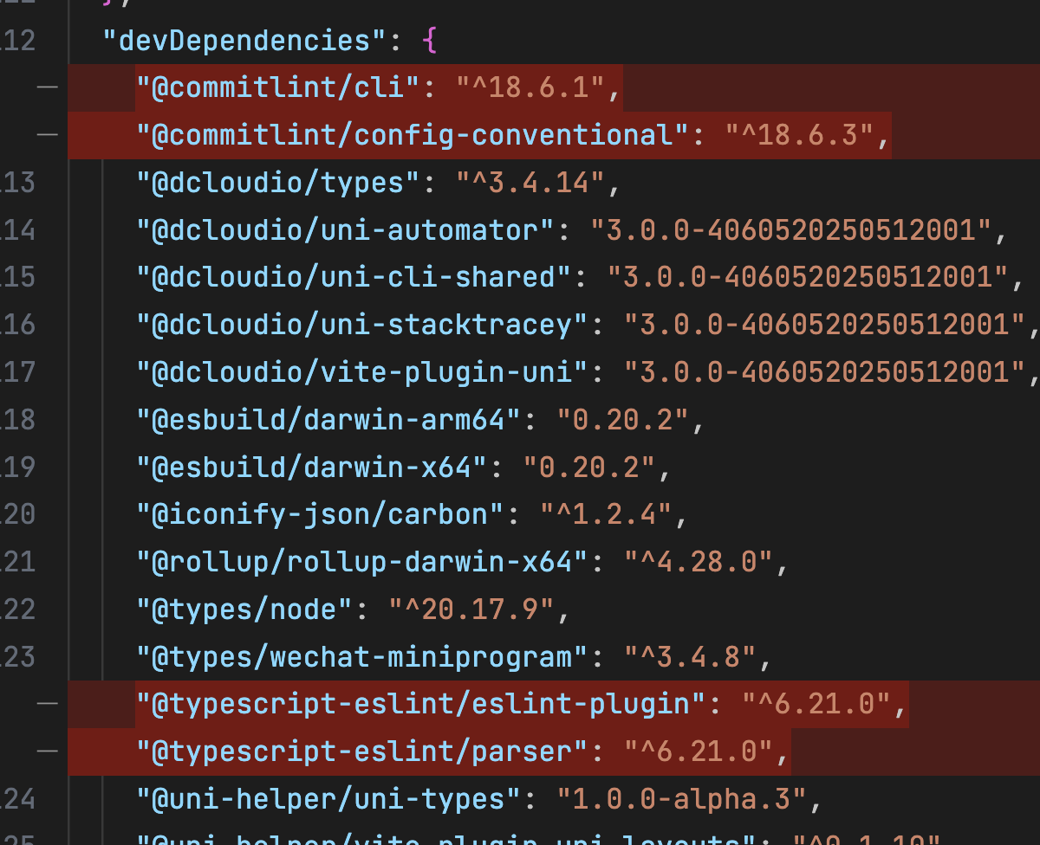Click the "^4.28.0" version of rollup-darwin-x64
Viewport: 1040px width, 845px height.
tap(699, 562)
